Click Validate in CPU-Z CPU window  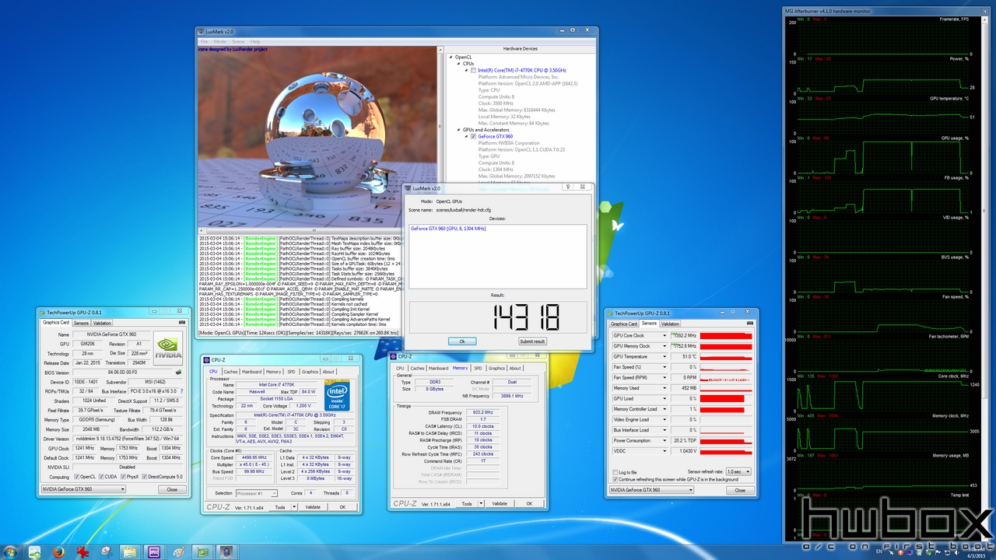312,507
